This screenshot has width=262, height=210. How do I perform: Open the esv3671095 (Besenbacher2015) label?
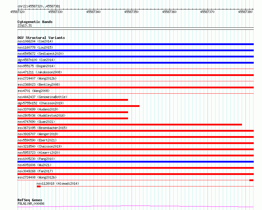42,128
